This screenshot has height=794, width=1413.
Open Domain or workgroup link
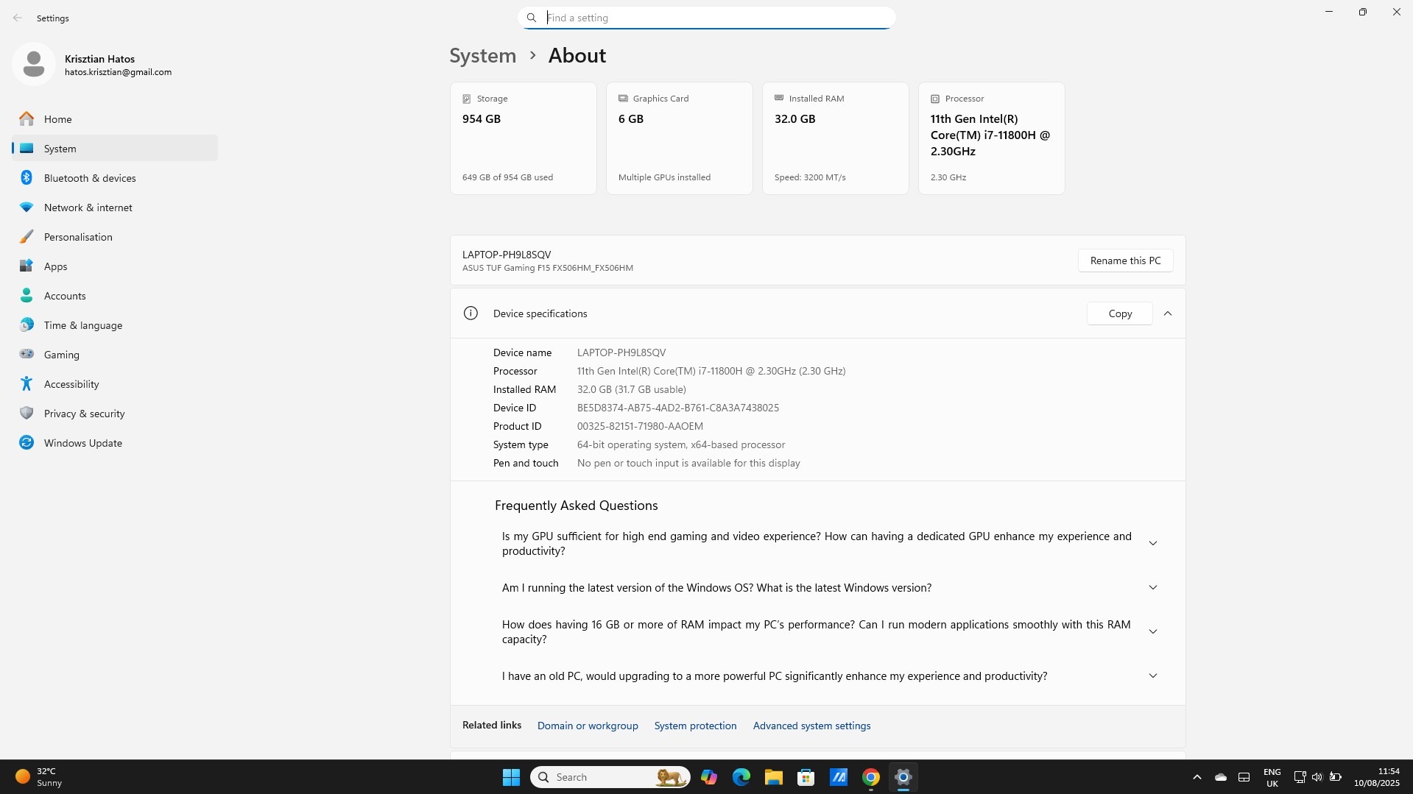[x=588, y=726]
